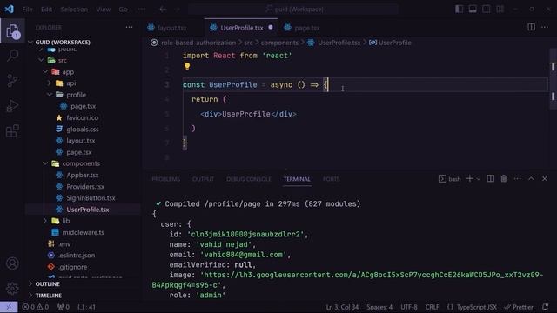Screen dimensions: 557x313
Task: Toggle secondary side bar layout icon
Action: 487,10
